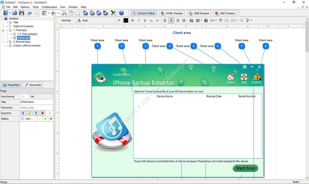Export to PDF from the main toolbar
This screenshot has height=184, width=309.
pyautogui.click(x=106, y=13)
